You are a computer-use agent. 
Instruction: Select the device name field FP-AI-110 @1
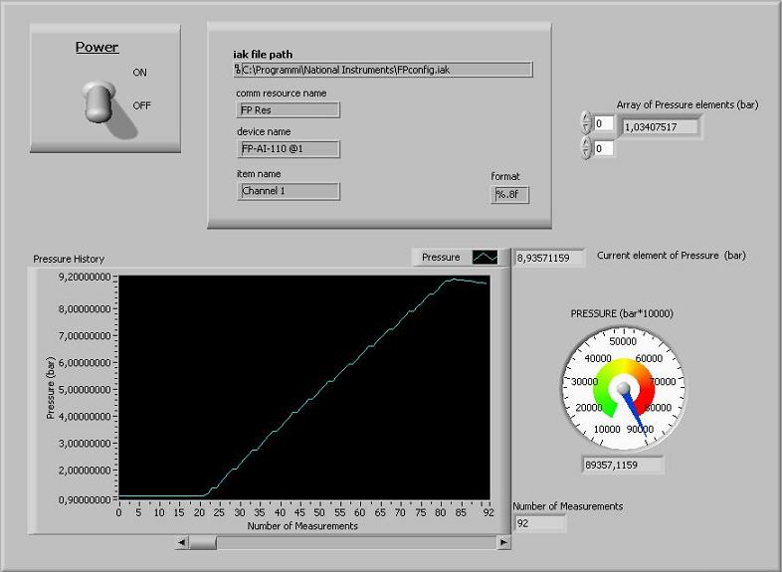pos(289,148)
